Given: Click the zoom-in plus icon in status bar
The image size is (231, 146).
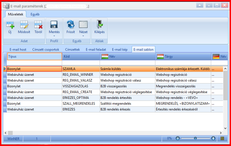Looking at the screenshot, I should coord(213,138).
